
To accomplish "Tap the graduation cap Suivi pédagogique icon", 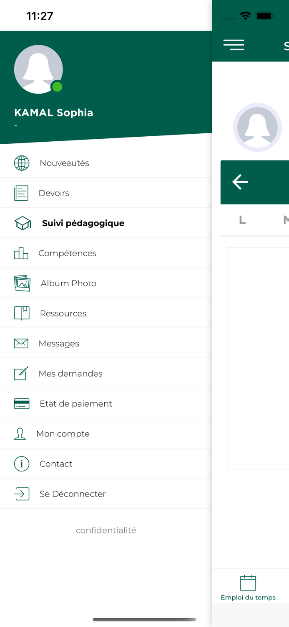I will [x=23, y=223].
